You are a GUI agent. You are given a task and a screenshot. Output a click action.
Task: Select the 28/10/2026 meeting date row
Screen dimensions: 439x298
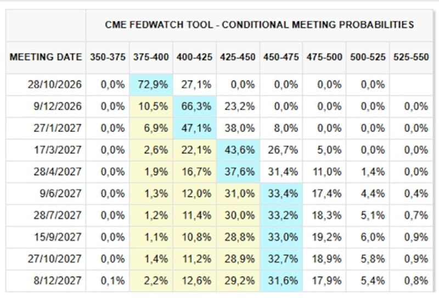tap(219, 85)
